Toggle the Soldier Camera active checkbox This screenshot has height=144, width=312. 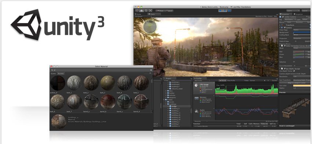[283, 17]
